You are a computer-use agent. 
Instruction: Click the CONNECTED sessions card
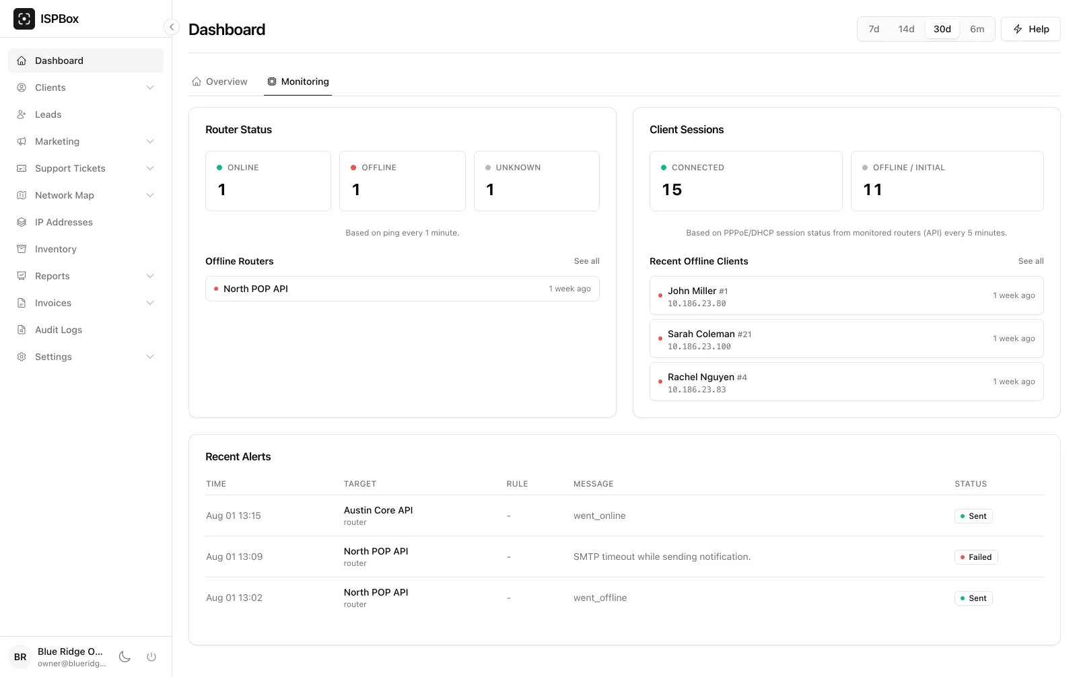[x=746, y=181]
